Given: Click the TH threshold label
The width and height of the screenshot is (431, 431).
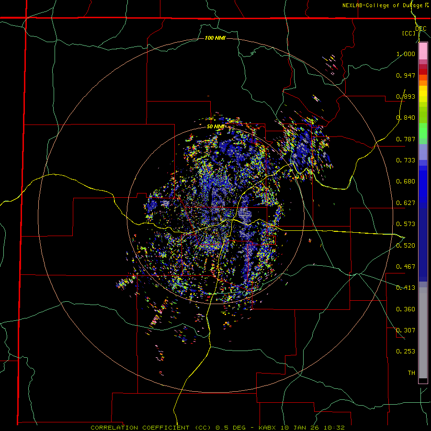Looking at the screenshot, I should click(411, 373).
